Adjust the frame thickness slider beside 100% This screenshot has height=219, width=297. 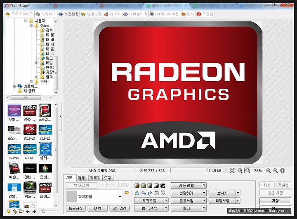pos(106,184)
